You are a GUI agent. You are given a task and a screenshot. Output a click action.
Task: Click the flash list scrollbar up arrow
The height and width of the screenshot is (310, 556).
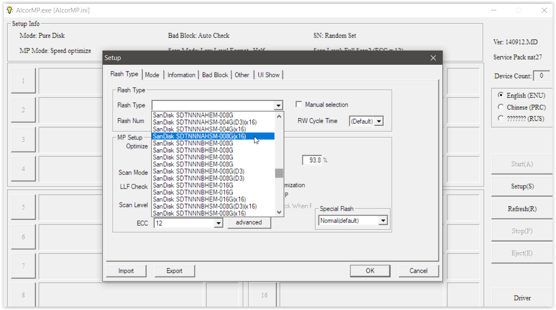279,116
